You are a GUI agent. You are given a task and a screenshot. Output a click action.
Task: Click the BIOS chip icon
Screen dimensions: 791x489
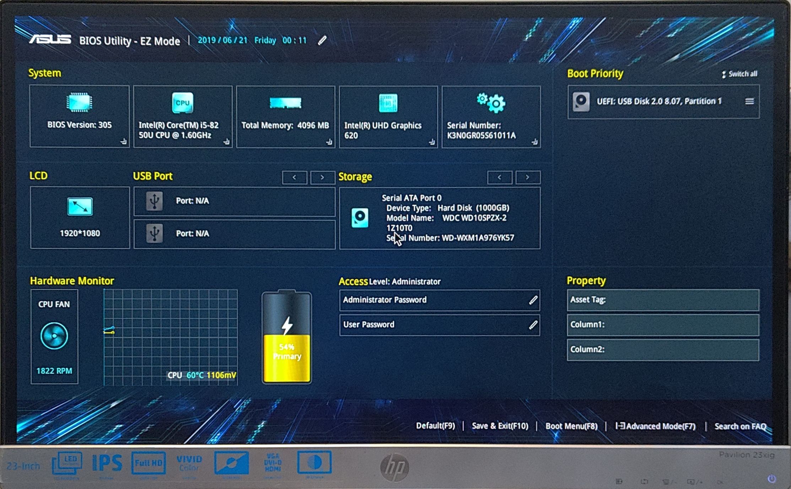click(79, 103)
